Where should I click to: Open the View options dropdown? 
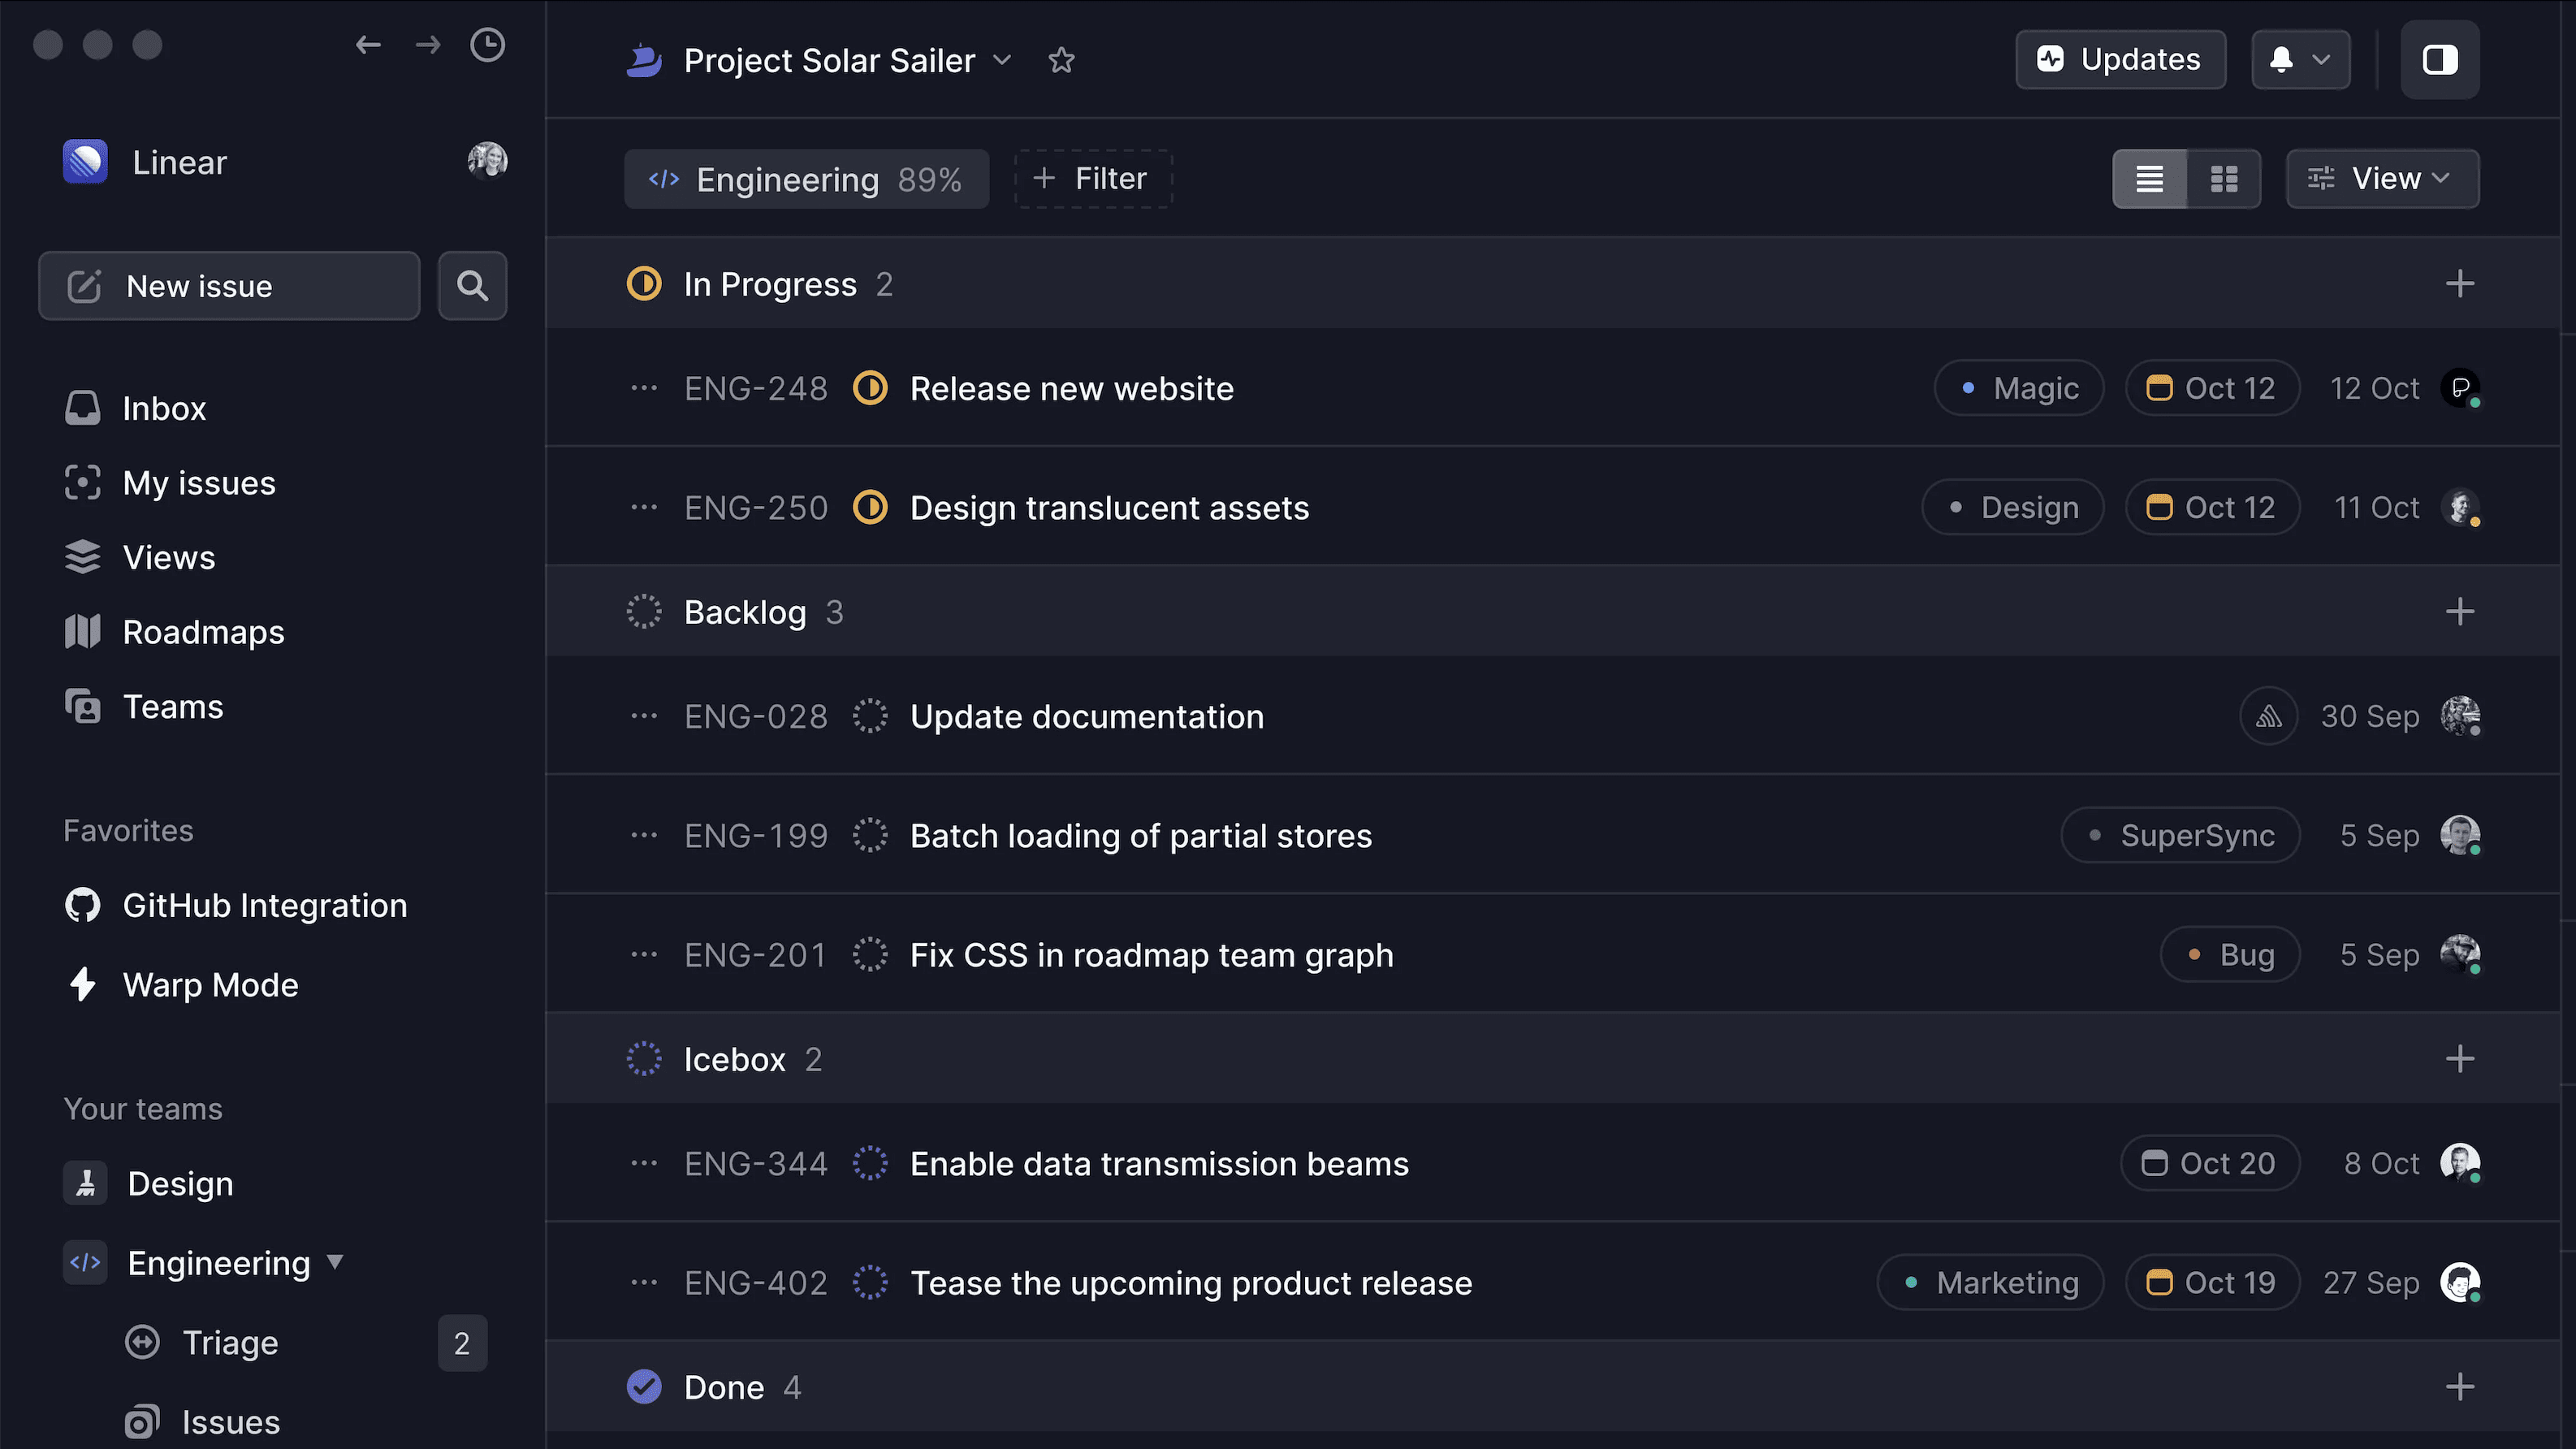[x=2383, y=179]
